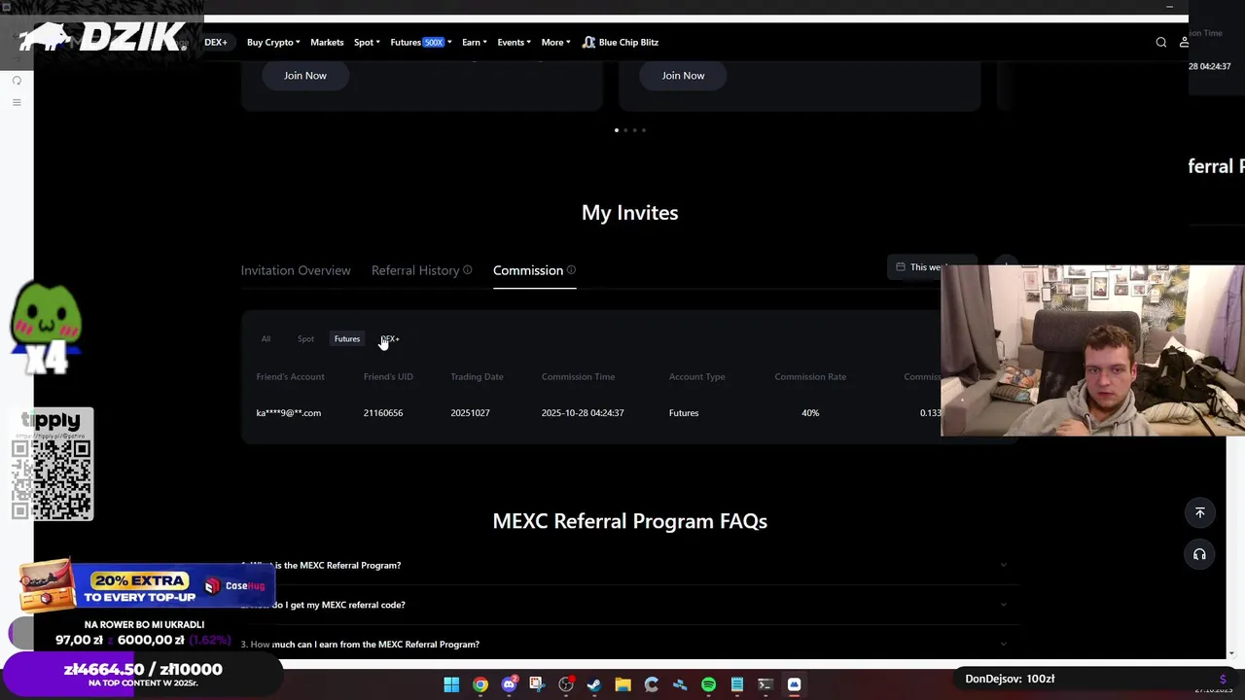Launch Google Chrome from the taskbar
Viewport: 1245px width, 700px height.
tap(480, 684)
